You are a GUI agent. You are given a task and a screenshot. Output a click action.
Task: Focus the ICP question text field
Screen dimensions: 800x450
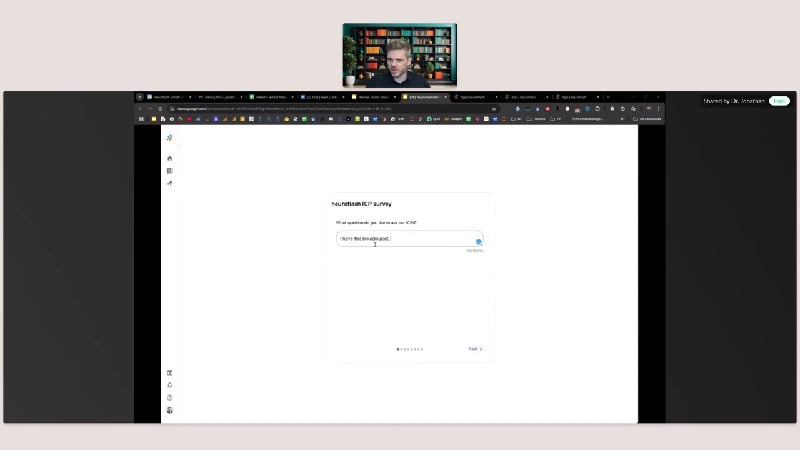point(409,239)
